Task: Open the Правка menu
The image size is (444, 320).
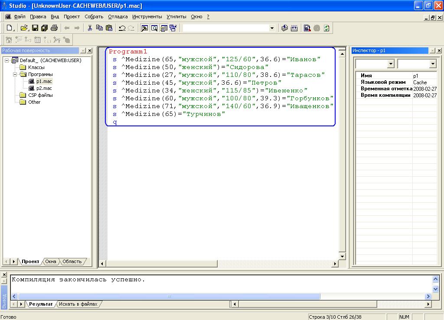Action: click(38, 17)
